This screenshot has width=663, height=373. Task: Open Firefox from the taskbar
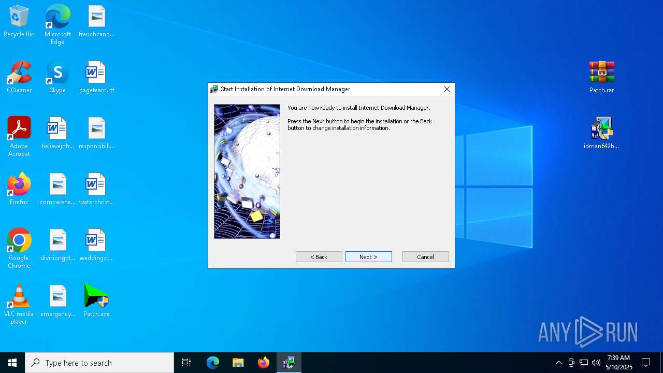click(x=264, y=363)
